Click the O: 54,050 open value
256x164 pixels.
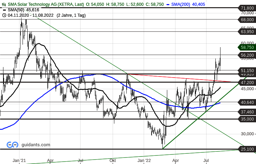coord(95,4)
